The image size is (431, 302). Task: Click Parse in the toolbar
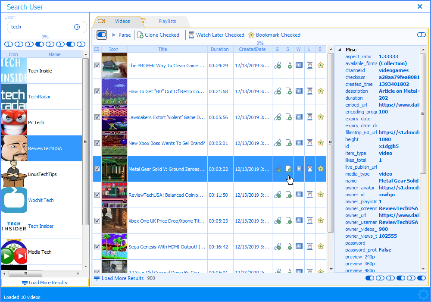122,35
